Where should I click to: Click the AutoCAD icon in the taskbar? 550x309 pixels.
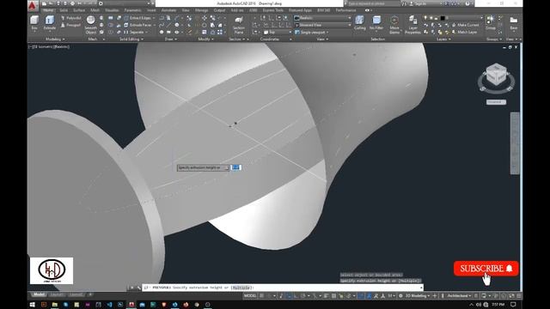click(131, 305)
